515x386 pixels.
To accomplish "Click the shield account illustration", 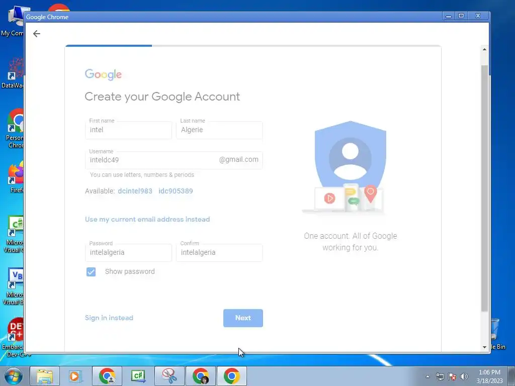I will [x=350, y=168].
